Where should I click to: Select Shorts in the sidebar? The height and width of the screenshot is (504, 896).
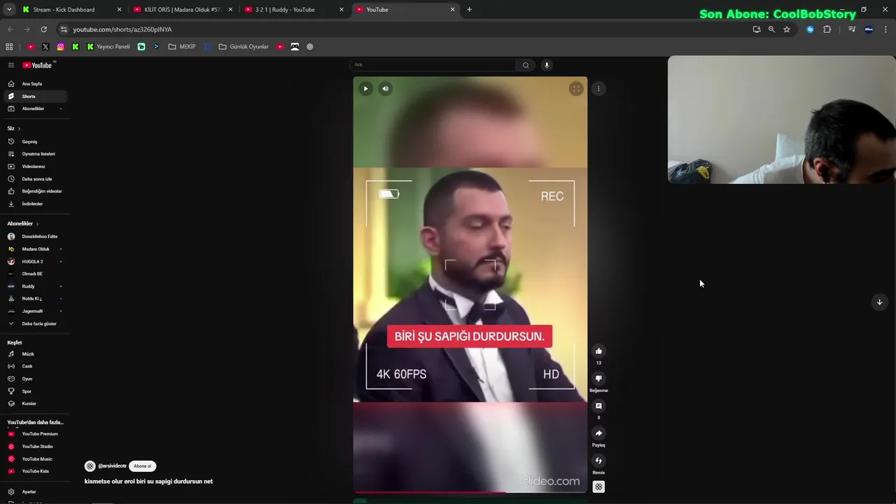35,96
